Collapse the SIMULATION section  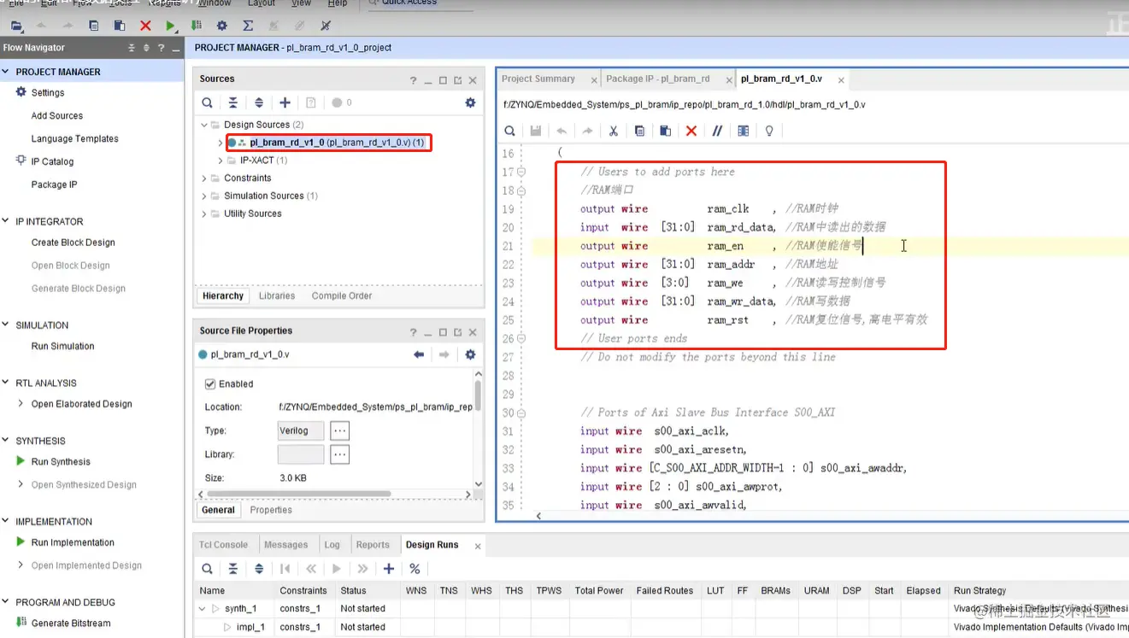point(6,325)
